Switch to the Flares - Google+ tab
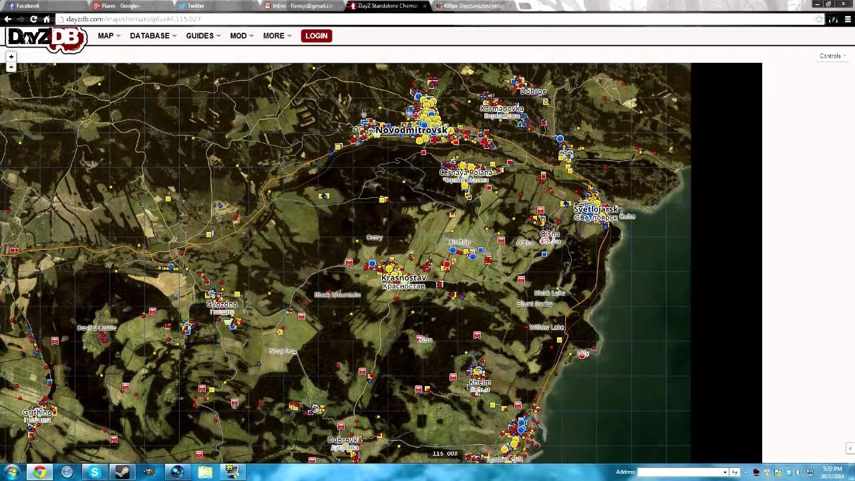Viewport: 855px width, 481px height. coord(132,6)
